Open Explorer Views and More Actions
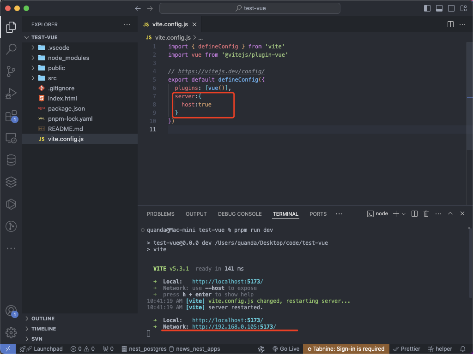Viewport: 473px width, 354px height. pyautogui.click(x=127, y=24)
